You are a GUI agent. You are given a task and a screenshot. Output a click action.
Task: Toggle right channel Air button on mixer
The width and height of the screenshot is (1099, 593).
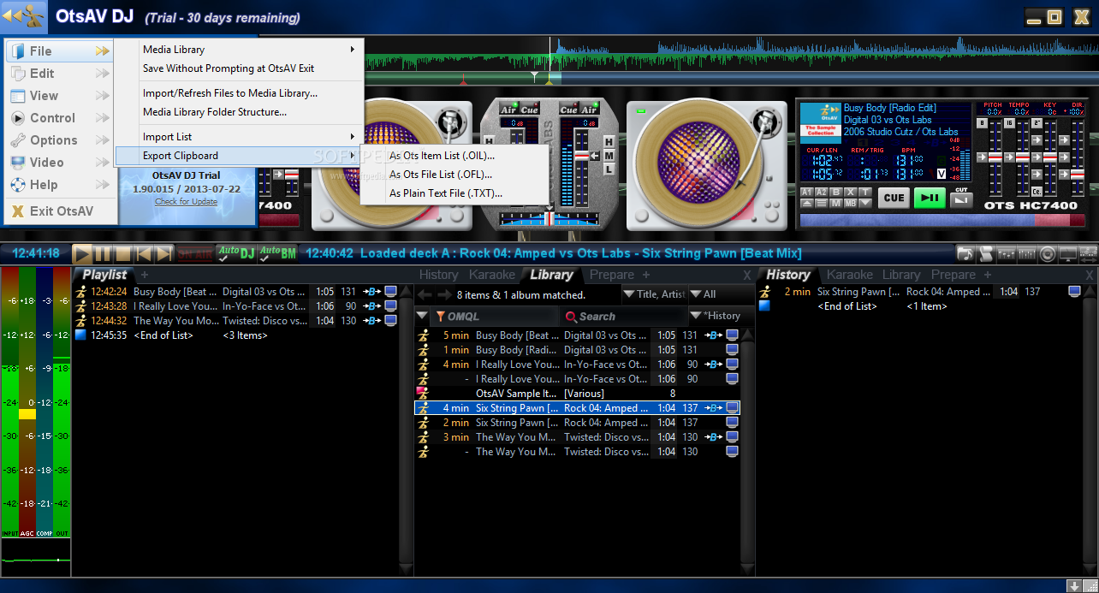590,109
